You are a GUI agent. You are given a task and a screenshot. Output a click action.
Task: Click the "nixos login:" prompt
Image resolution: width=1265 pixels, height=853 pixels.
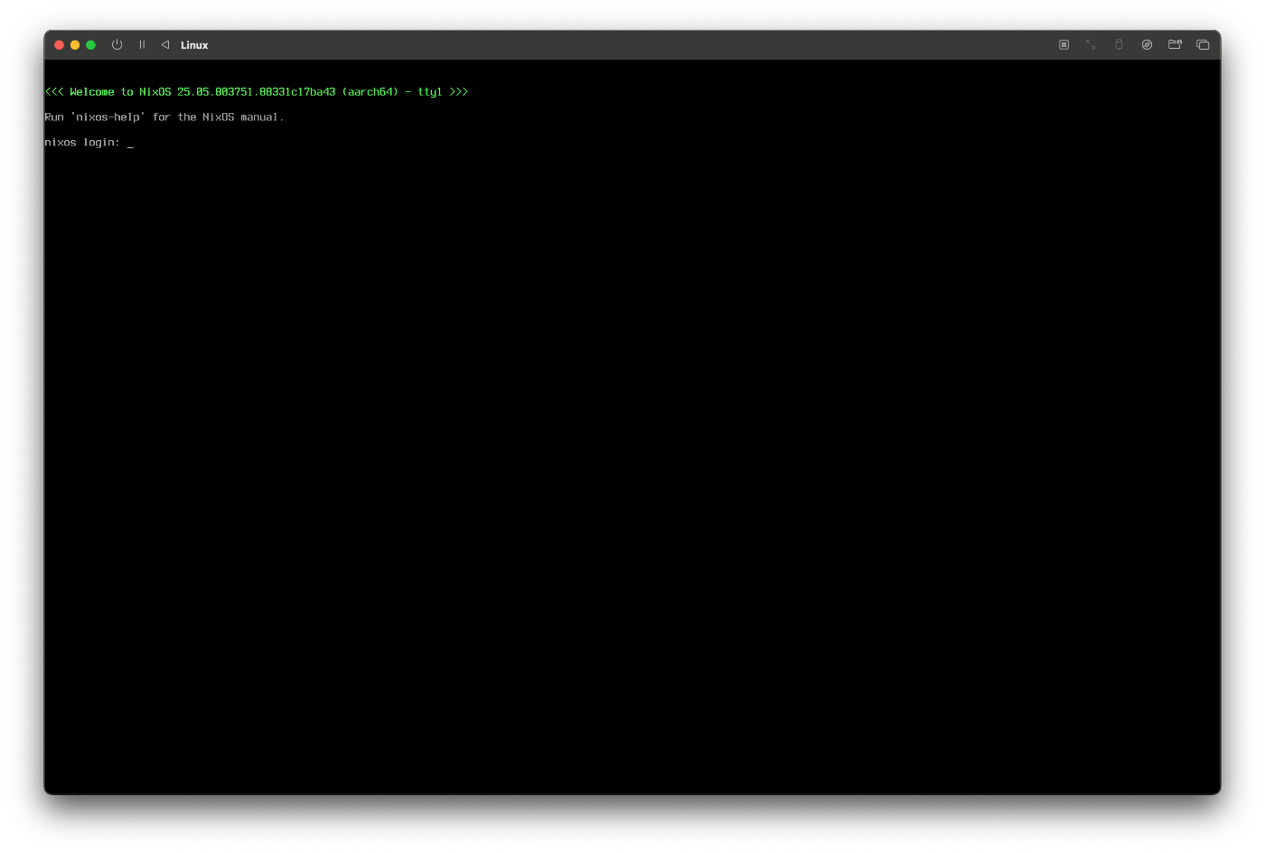[x=82, y=143]
